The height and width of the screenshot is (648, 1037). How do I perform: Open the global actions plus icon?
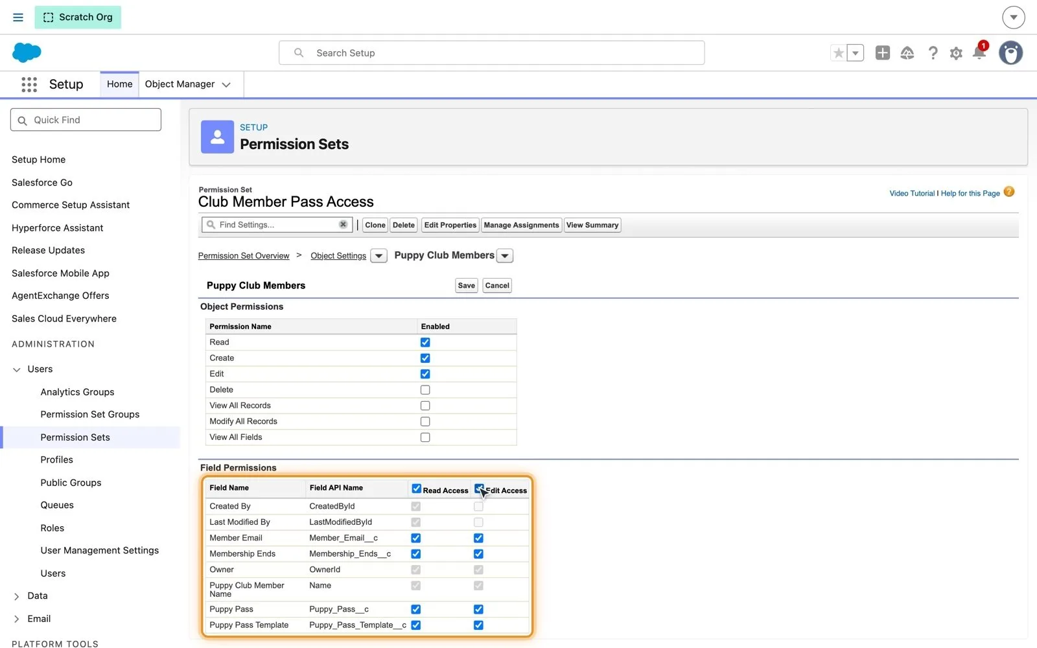click(x=882, y=53)
